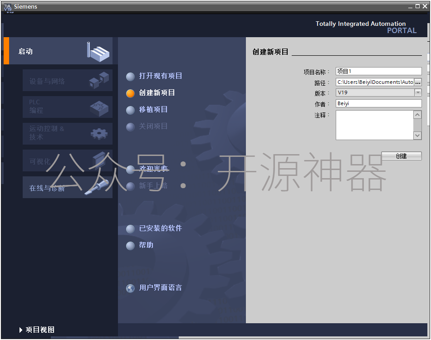This screenshot has width=431, height=340.
Task: Click the screwdriver icon for 在线与诊断
Action: coord(96,187)
